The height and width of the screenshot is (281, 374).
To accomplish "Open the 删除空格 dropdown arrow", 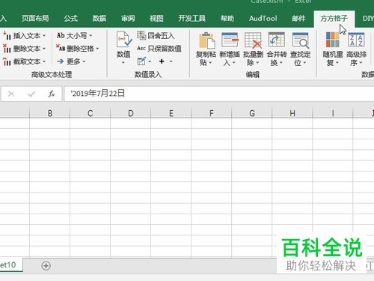I will (x=97, y=49).
